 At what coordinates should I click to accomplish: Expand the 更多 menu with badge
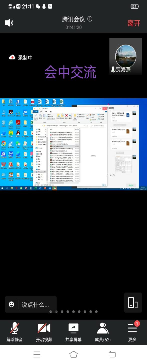[x=132, y=332]
